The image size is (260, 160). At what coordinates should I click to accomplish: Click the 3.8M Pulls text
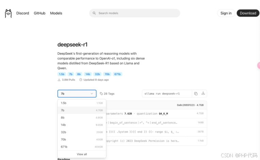pyautogui.click(x=68, y=80)
